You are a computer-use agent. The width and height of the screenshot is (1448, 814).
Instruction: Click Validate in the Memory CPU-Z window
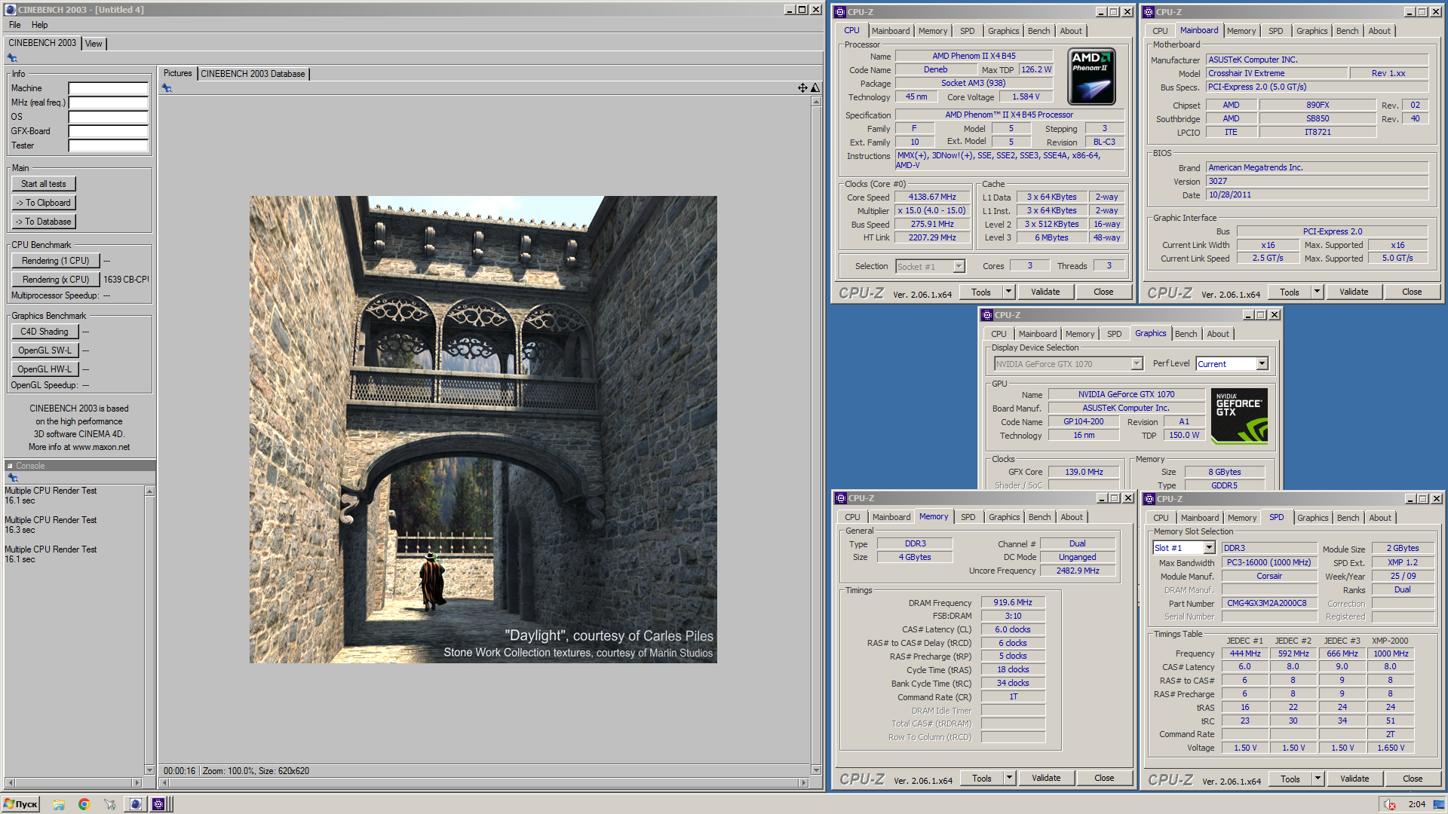tap(1046, 778)
